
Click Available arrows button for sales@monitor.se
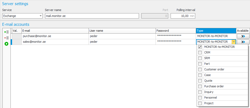pyautogui.click(x=243, y=42)
